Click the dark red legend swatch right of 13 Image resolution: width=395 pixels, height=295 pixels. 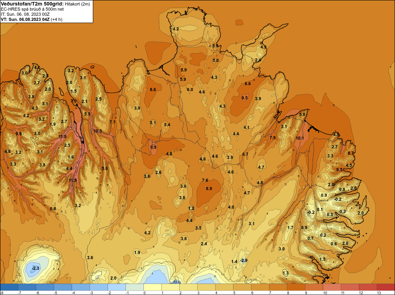[x=386, y=287]
